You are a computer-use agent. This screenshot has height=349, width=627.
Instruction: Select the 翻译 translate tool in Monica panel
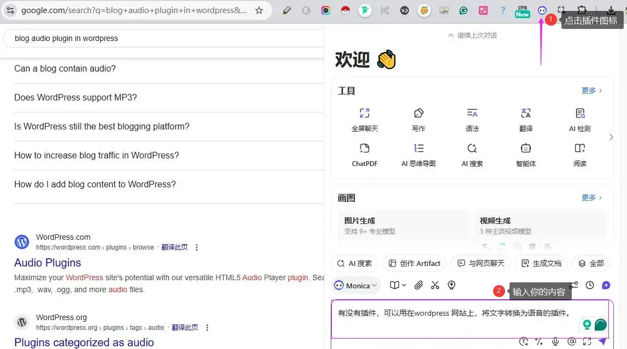tap(526, 120)
